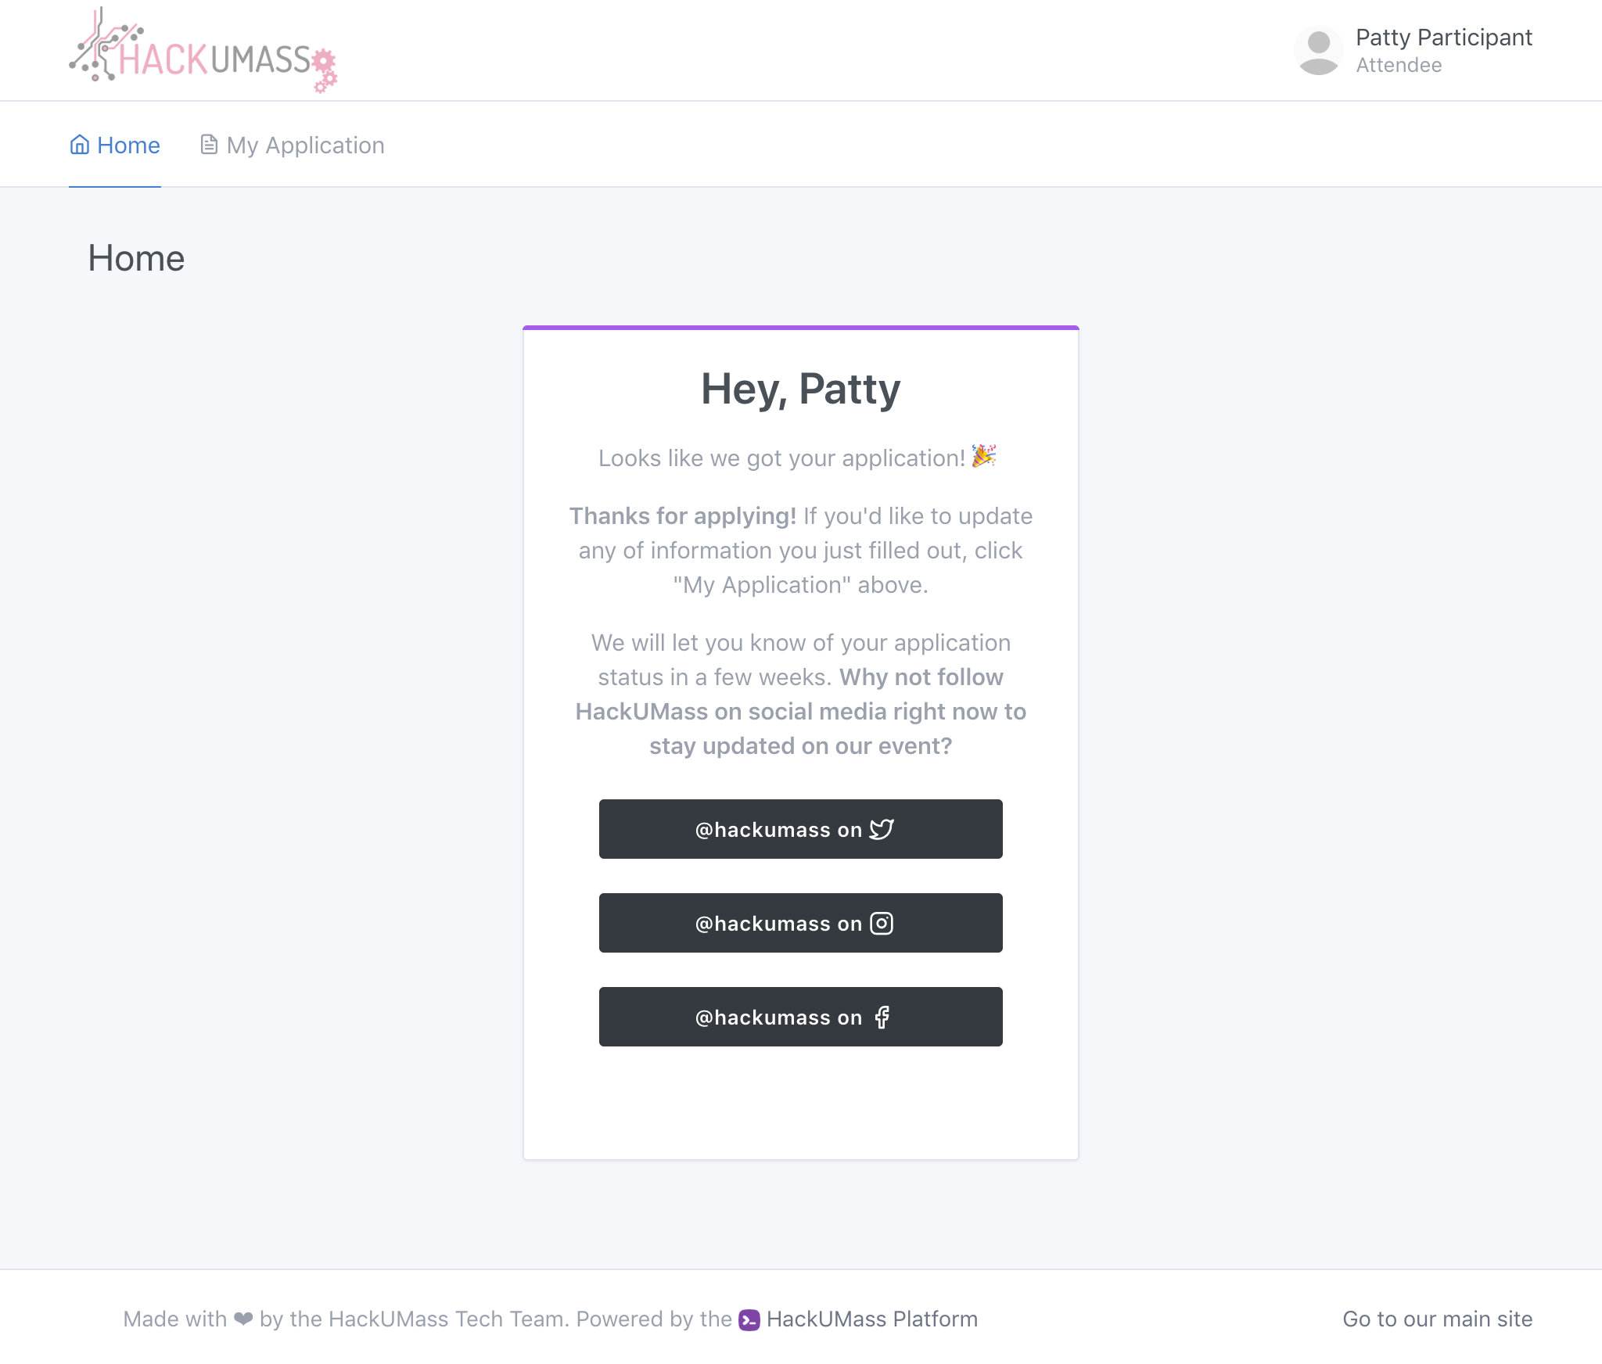This screenshot has width=1602, height=1364.
Task: Click the purple HackUMass Platform terminal icon
Action: coord(749,1319)
